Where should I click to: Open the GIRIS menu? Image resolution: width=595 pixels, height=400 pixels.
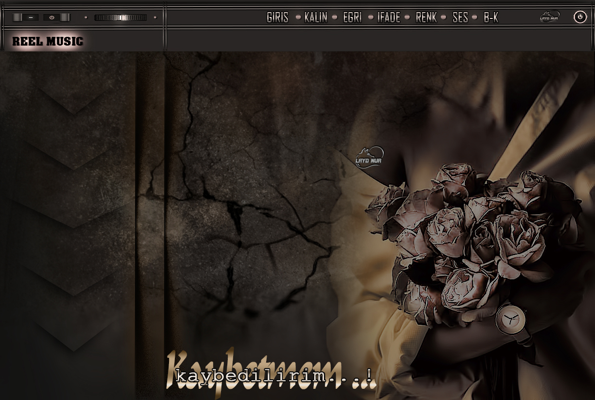point(277,17)
